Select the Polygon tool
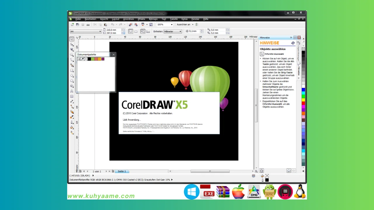 point(72,81)
